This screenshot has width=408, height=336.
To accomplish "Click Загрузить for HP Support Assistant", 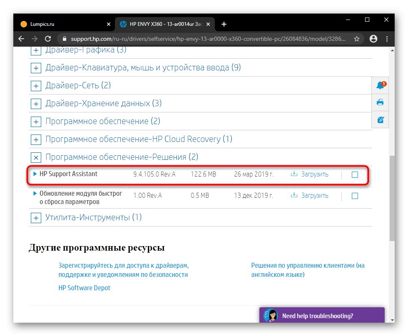I will [x=315, y=174].
